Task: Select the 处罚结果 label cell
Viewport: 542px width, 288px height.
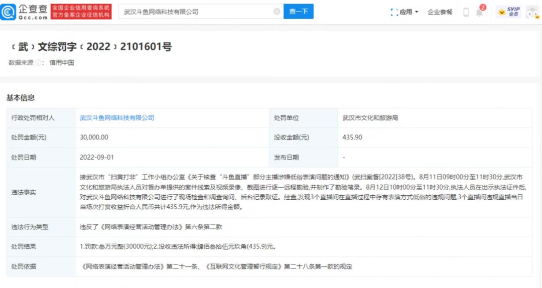Action: [x=41, y=247]
